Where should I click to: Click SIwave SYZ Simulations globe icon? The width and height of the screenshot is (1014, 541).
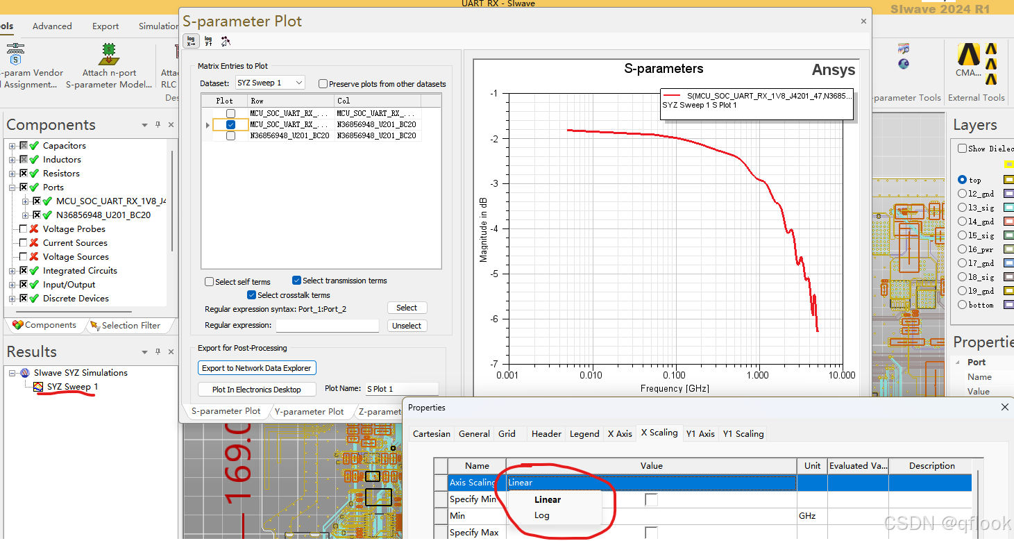[x=25, y=373]
